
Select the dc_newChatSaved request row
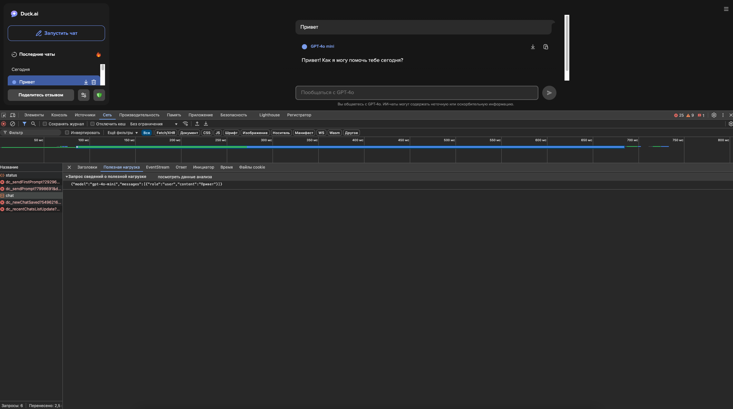pos(31,202)
